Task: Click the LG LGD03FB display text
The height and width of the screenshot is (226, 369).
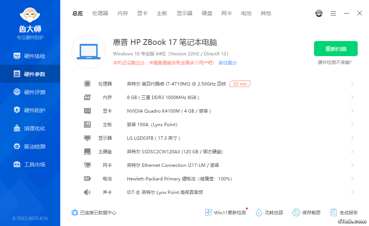Action: tap(154, 138)
